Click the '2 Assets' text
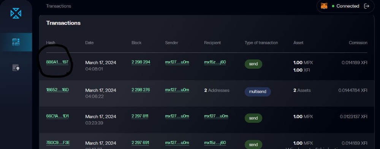The height and width of the screenshot is (149, 380). [302, 90]
